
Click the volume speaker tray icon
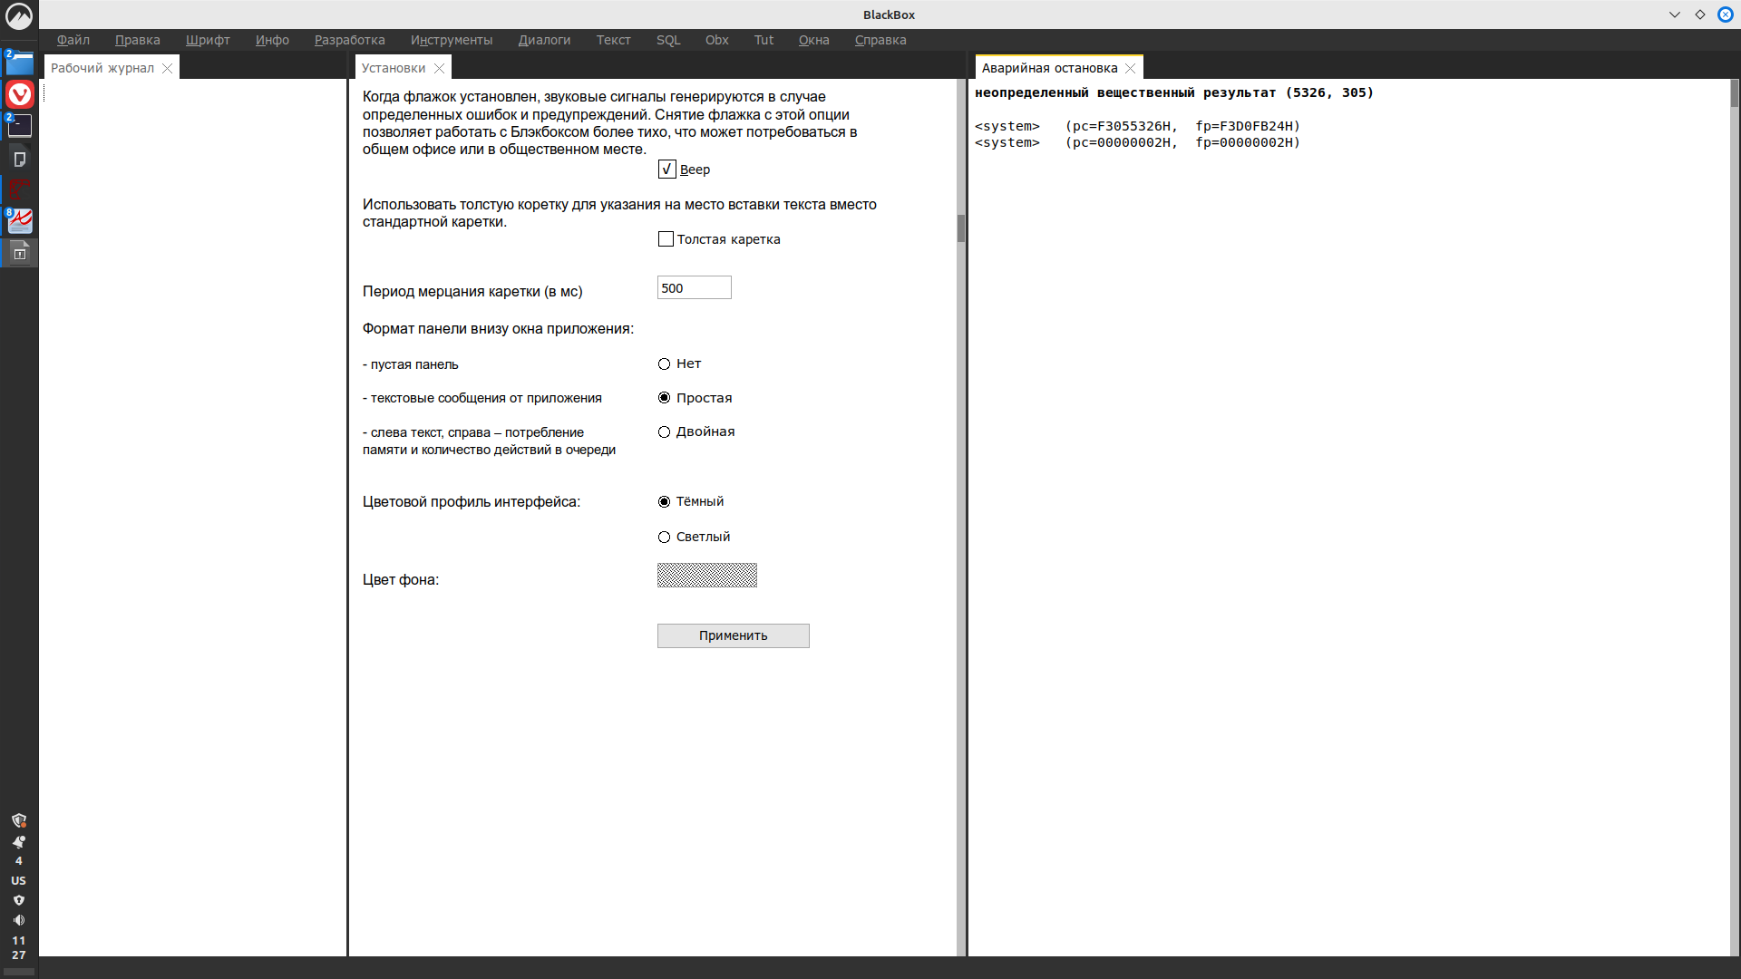click(18, 920)
